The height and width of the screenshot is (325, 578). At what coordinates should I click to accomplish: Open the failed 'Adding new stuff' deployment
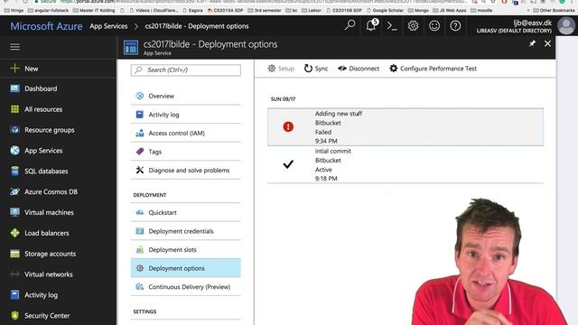coord(406,127)
